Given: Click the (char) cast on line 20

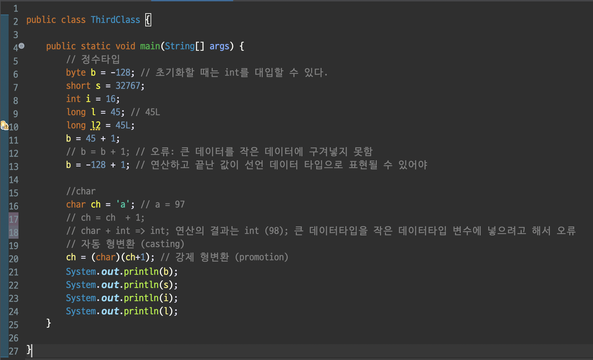Looking at the screenshot, I should [x=106, y=257].
